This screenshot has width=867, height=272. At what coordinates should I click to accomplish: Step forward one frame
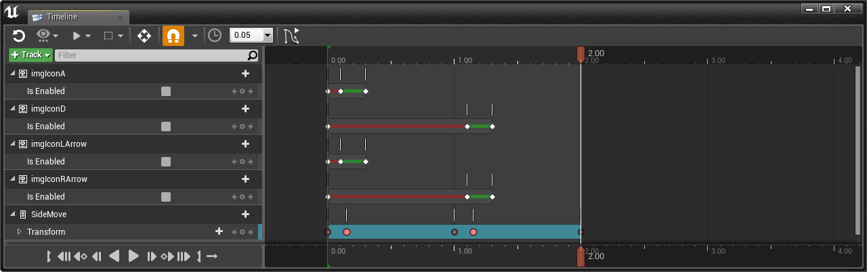click(x=152, y=256)
